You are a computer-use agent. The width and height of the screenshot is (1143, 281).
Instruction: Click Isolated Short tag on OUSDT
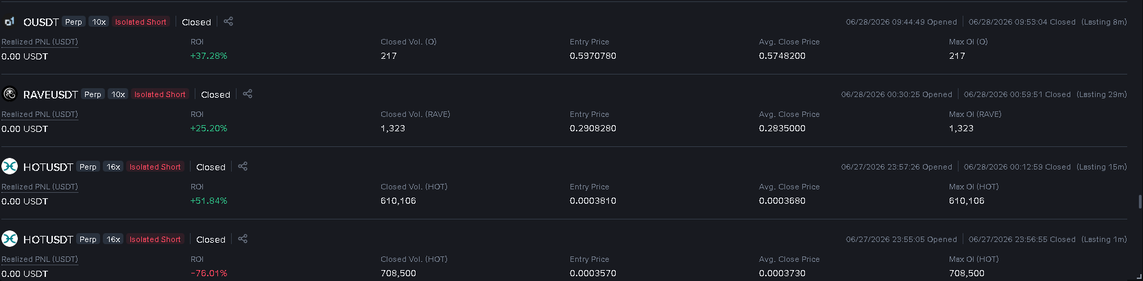point(141,22)
